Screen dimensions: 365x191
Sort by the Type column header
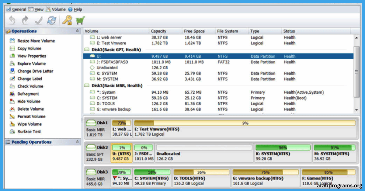(265, 31)
